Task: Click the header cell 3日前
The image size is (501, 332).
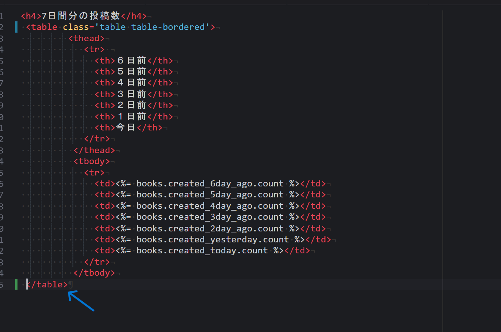Action: [x=132, y=94]
